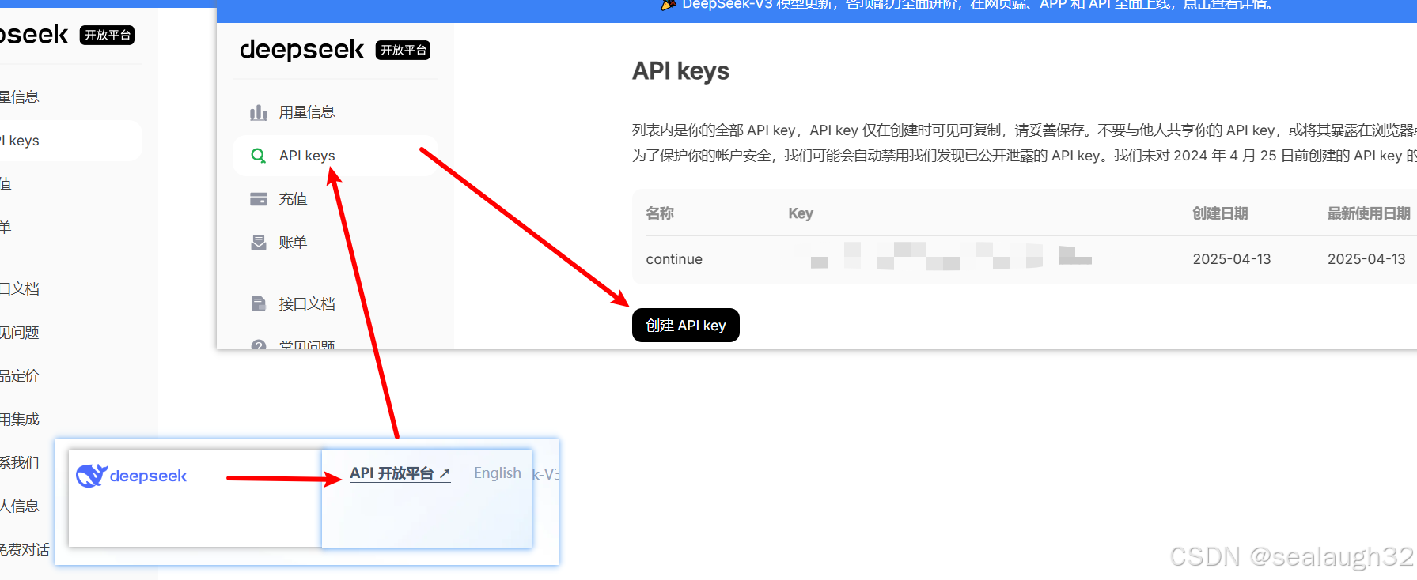Switch language via English link
This screenshot has height=580, width=1417.
(498, 473)
